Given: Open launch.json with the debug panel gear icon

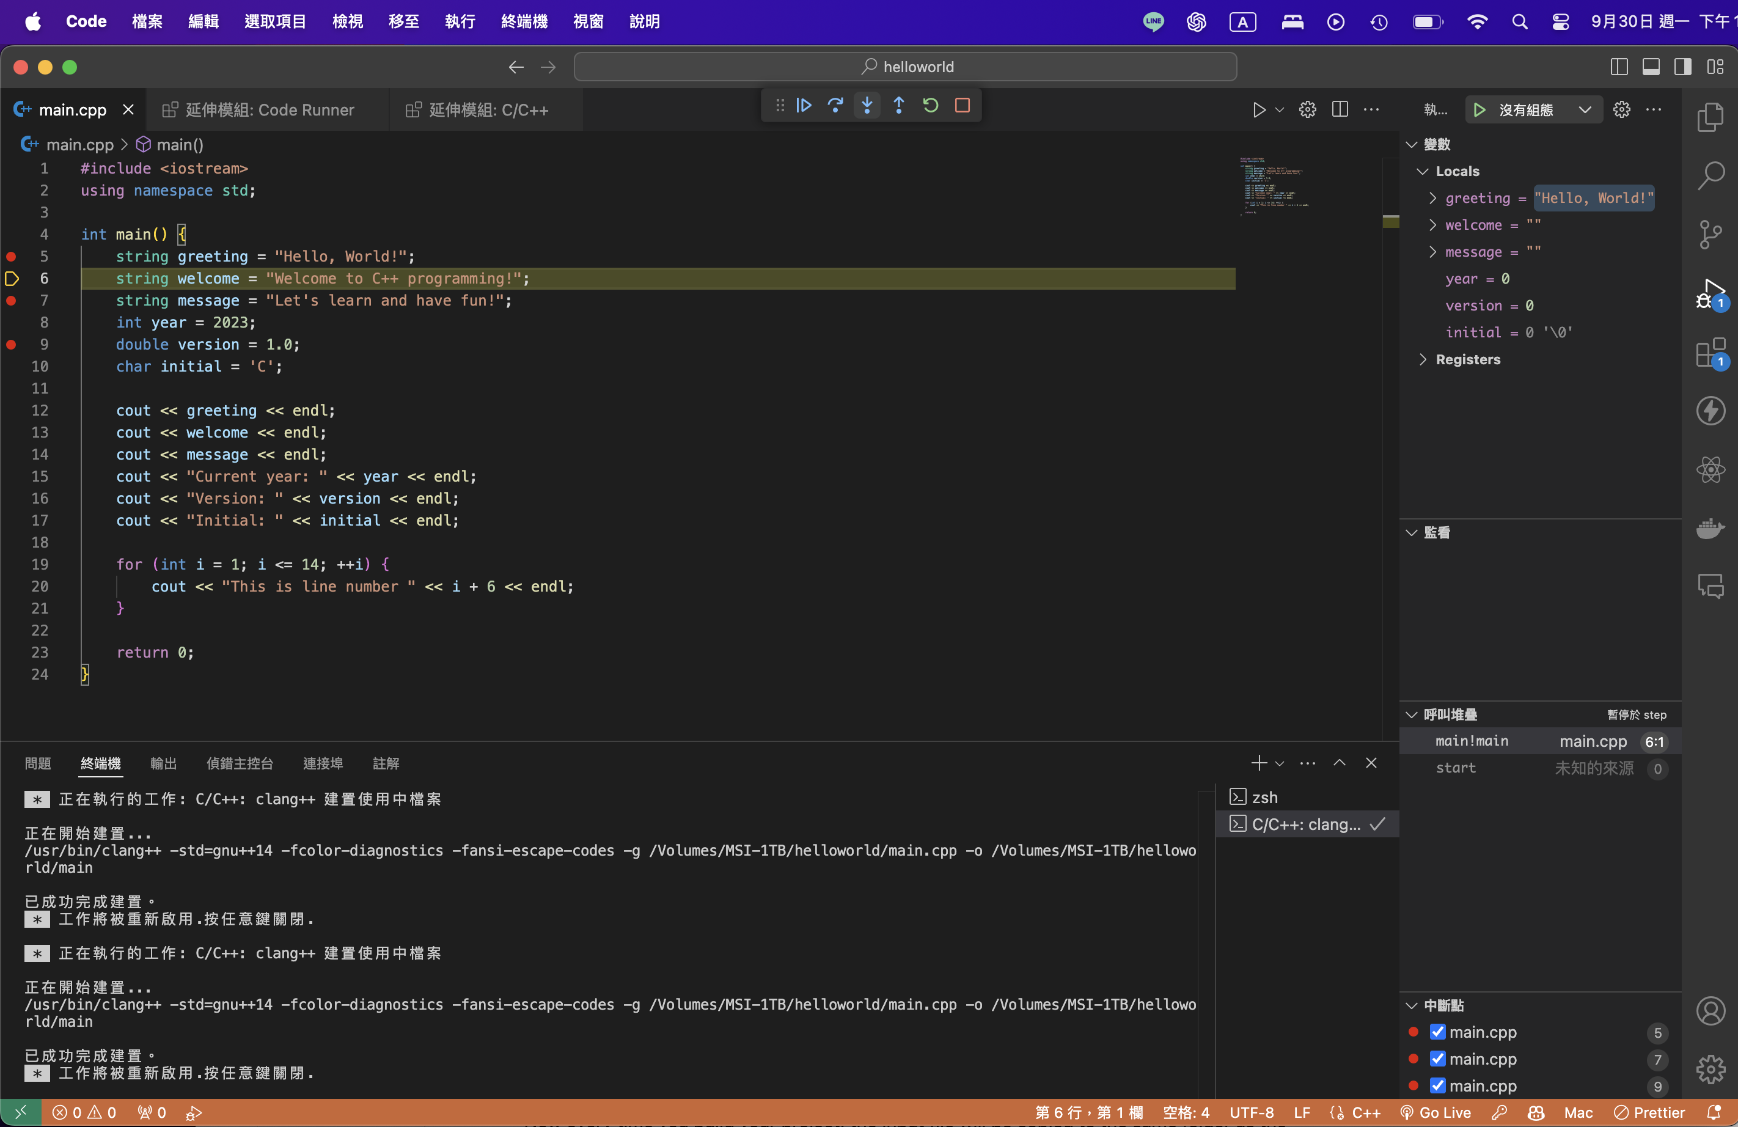Looking at the screenshot, I should coord(1621,110).
